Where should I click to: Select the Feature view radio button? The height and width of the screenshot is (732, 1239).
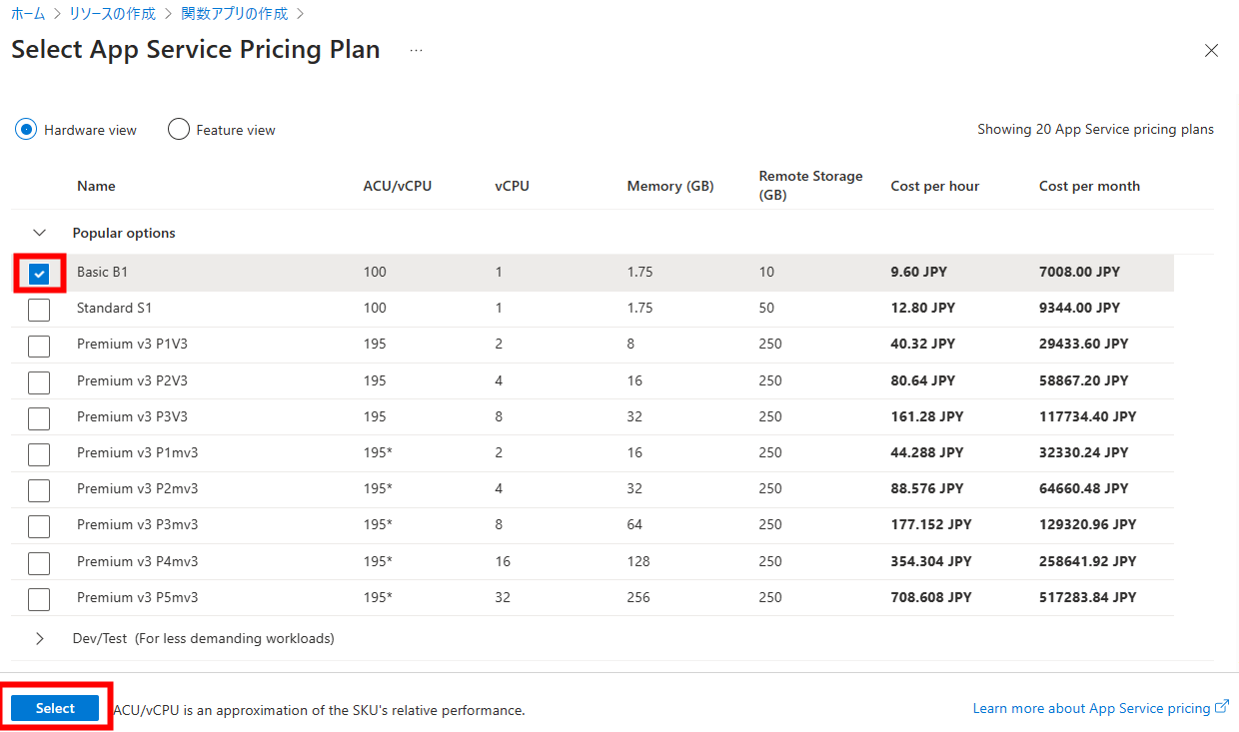179,130
